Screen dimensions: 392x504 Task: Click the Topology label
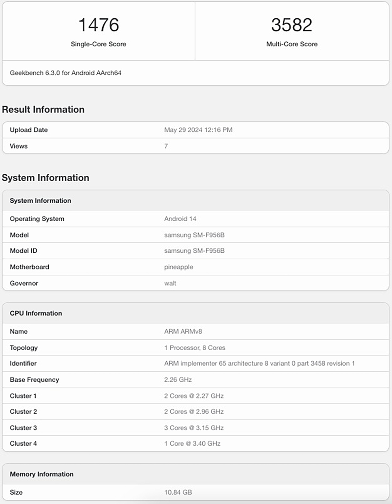24,348
